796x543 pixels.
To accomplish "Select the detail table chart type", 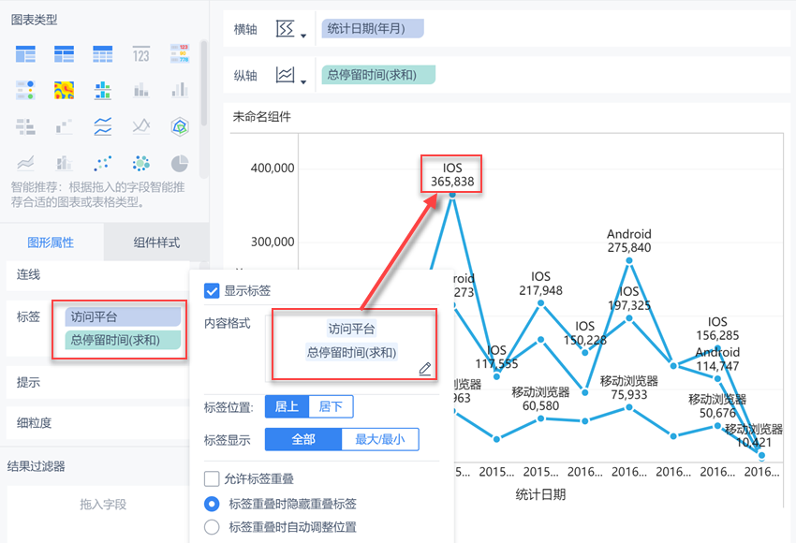I will tap(103, 53).
